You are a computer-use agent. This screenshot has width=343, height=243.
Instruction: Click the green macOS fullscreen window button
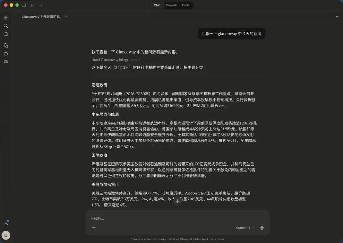(x=17, y=5)
